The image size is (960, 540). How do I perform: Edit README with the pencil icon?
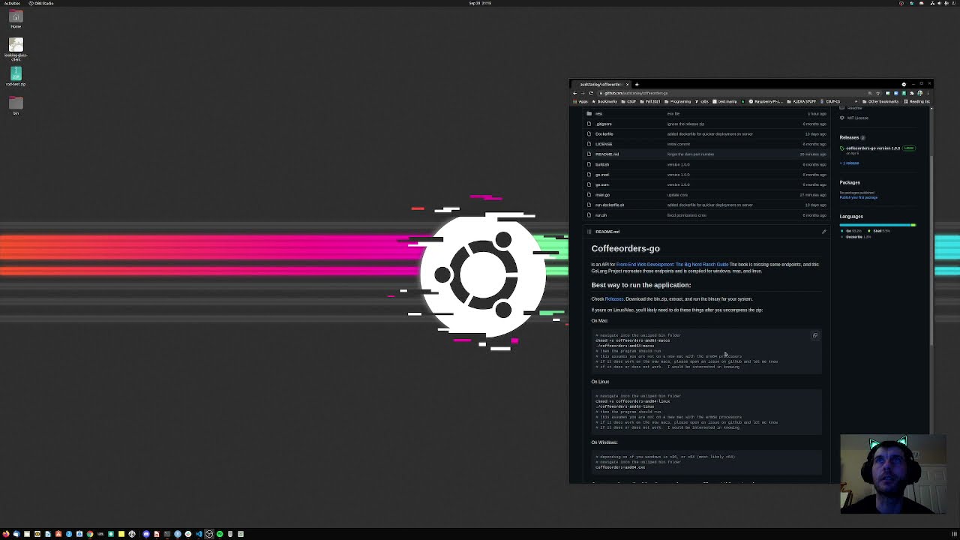[x=823, y=232]
